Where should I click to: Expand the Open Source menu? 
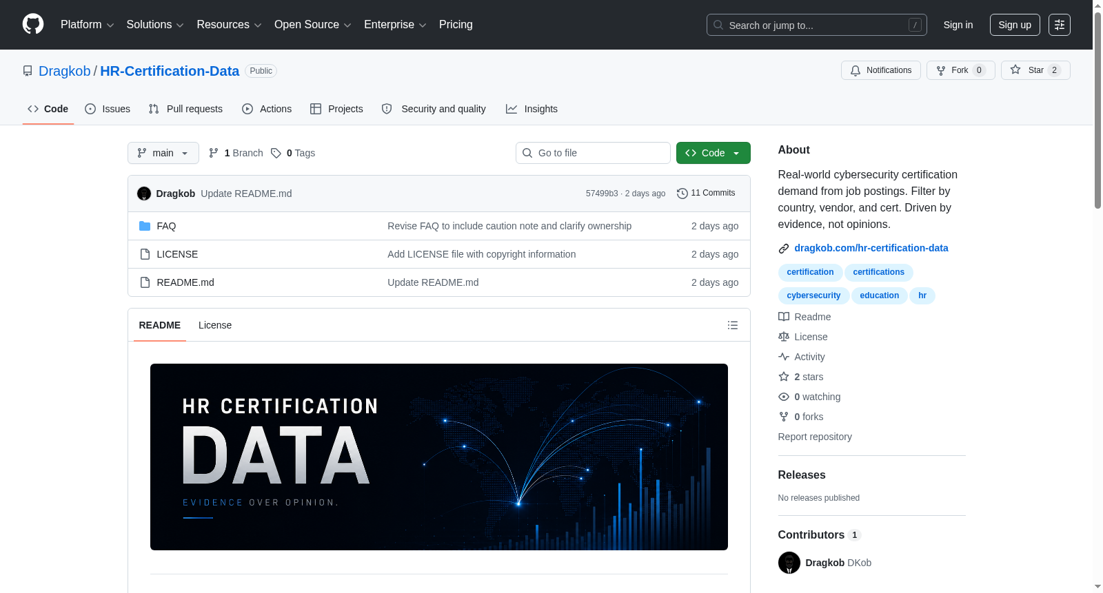click(313, 25)
